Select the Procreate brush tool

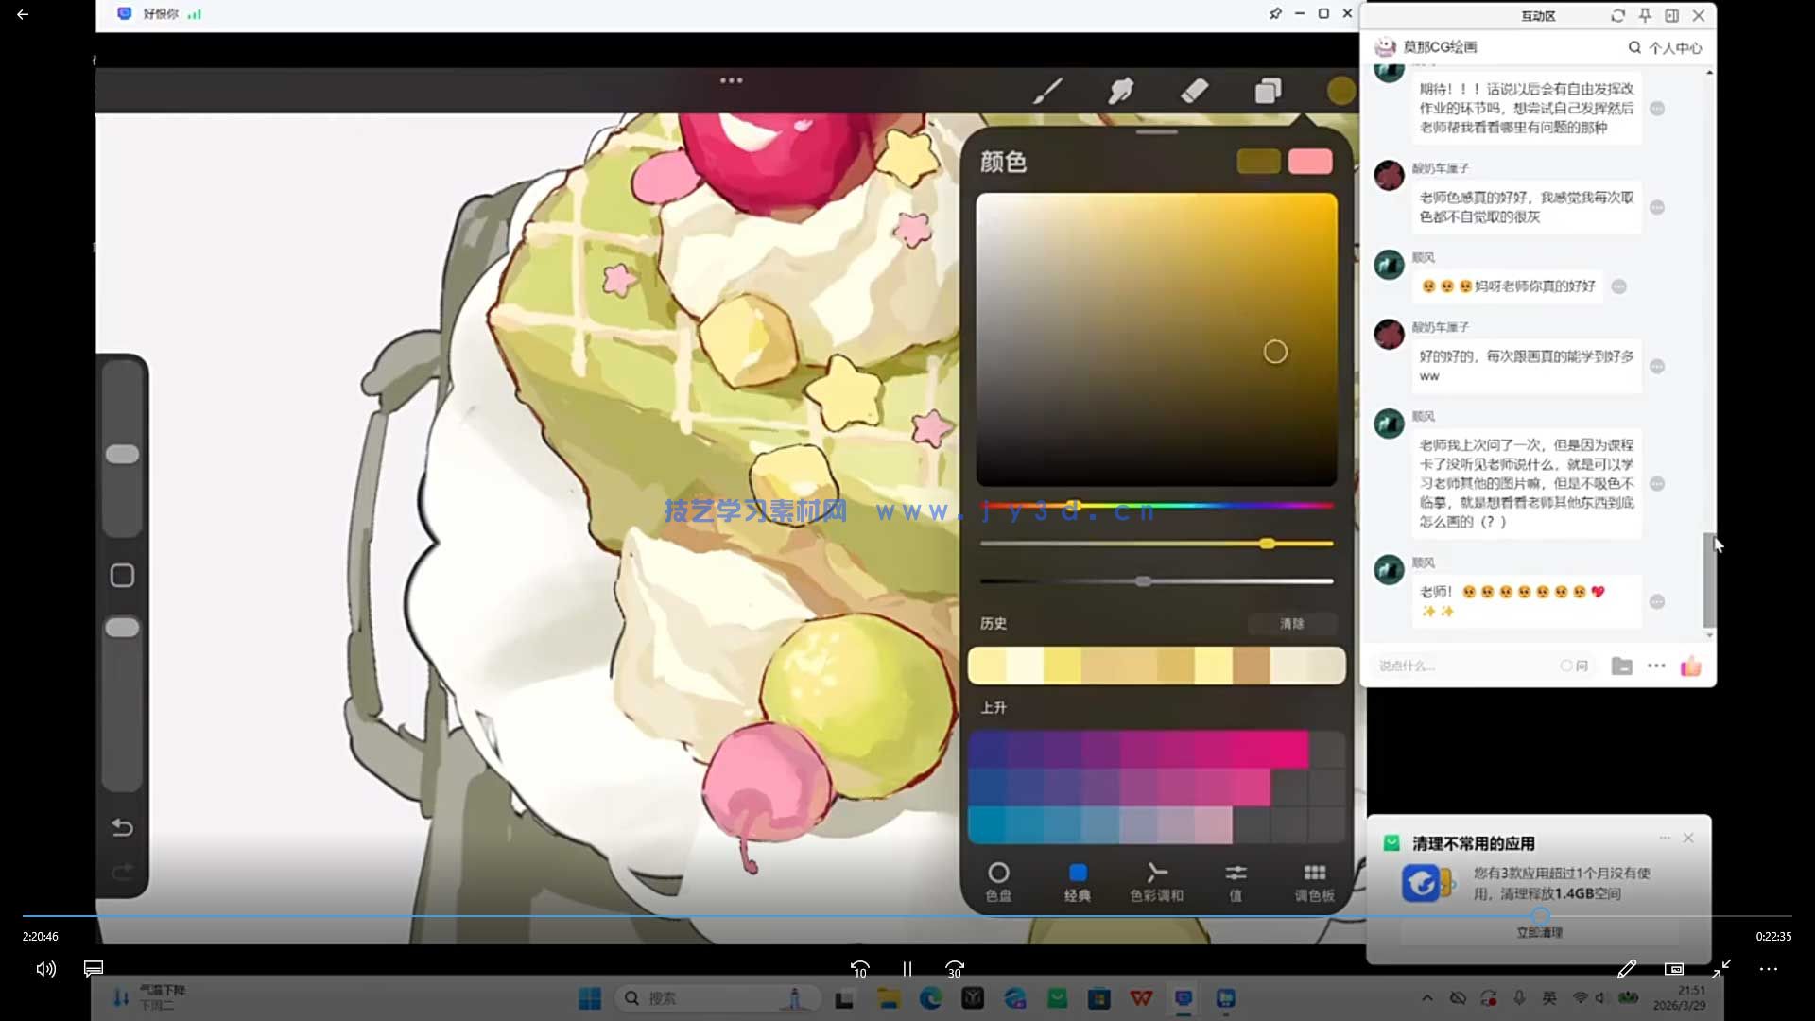click(x=1047, y=91)
